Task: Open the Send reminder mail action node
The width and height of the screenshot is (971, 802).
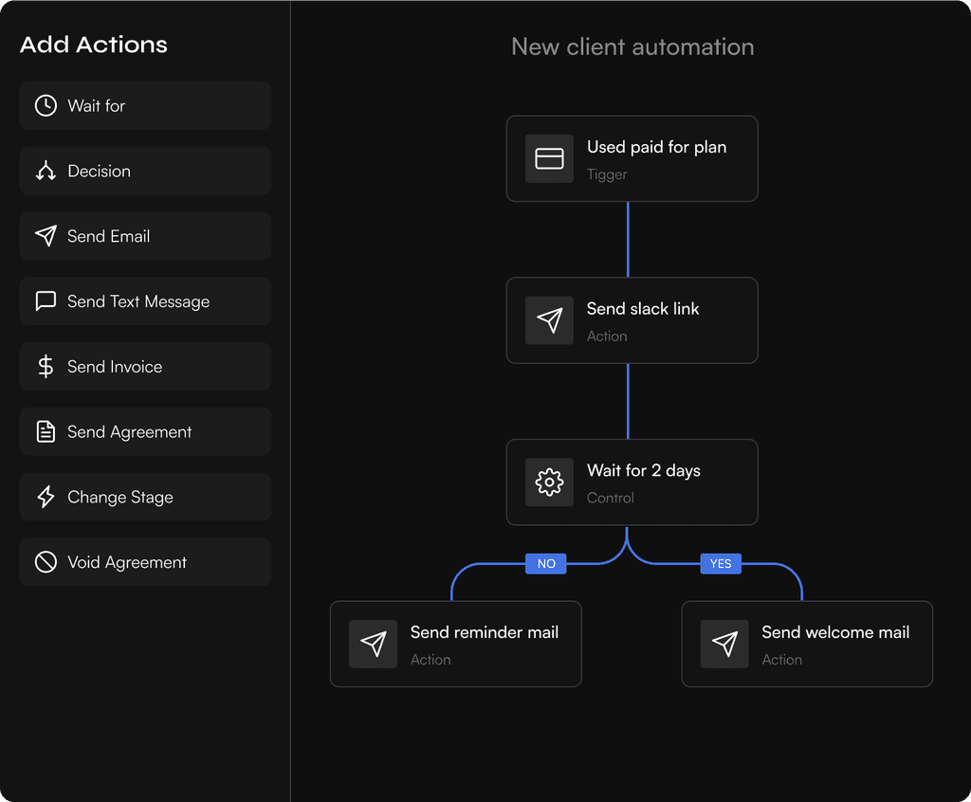Action: [x=455, y=644]
